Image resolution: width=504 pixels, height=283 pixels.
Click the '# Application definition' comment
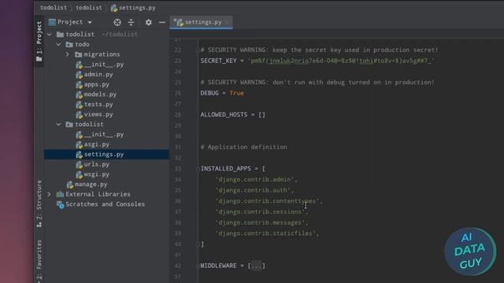point(243,147)
